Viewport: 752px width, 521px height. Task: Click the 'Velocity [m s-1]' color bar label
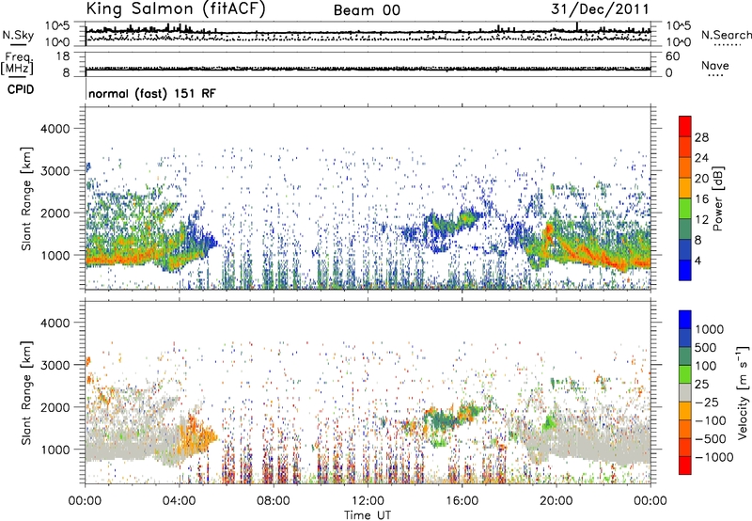(x=743, y=392)
